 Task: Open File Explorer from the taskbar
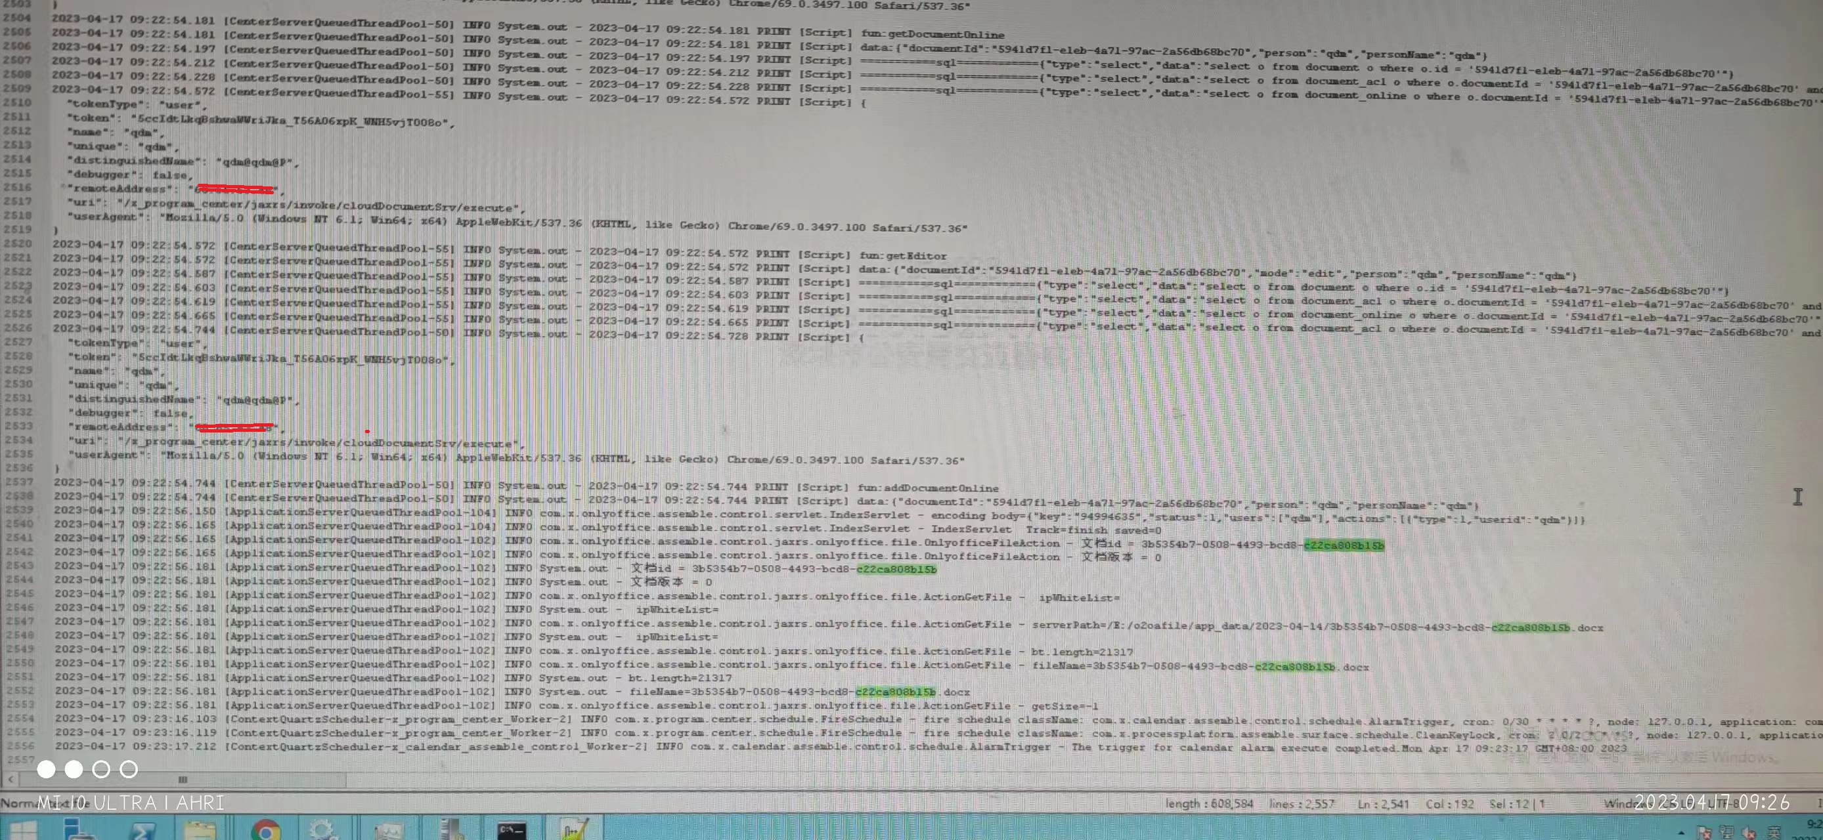[201, 830]
